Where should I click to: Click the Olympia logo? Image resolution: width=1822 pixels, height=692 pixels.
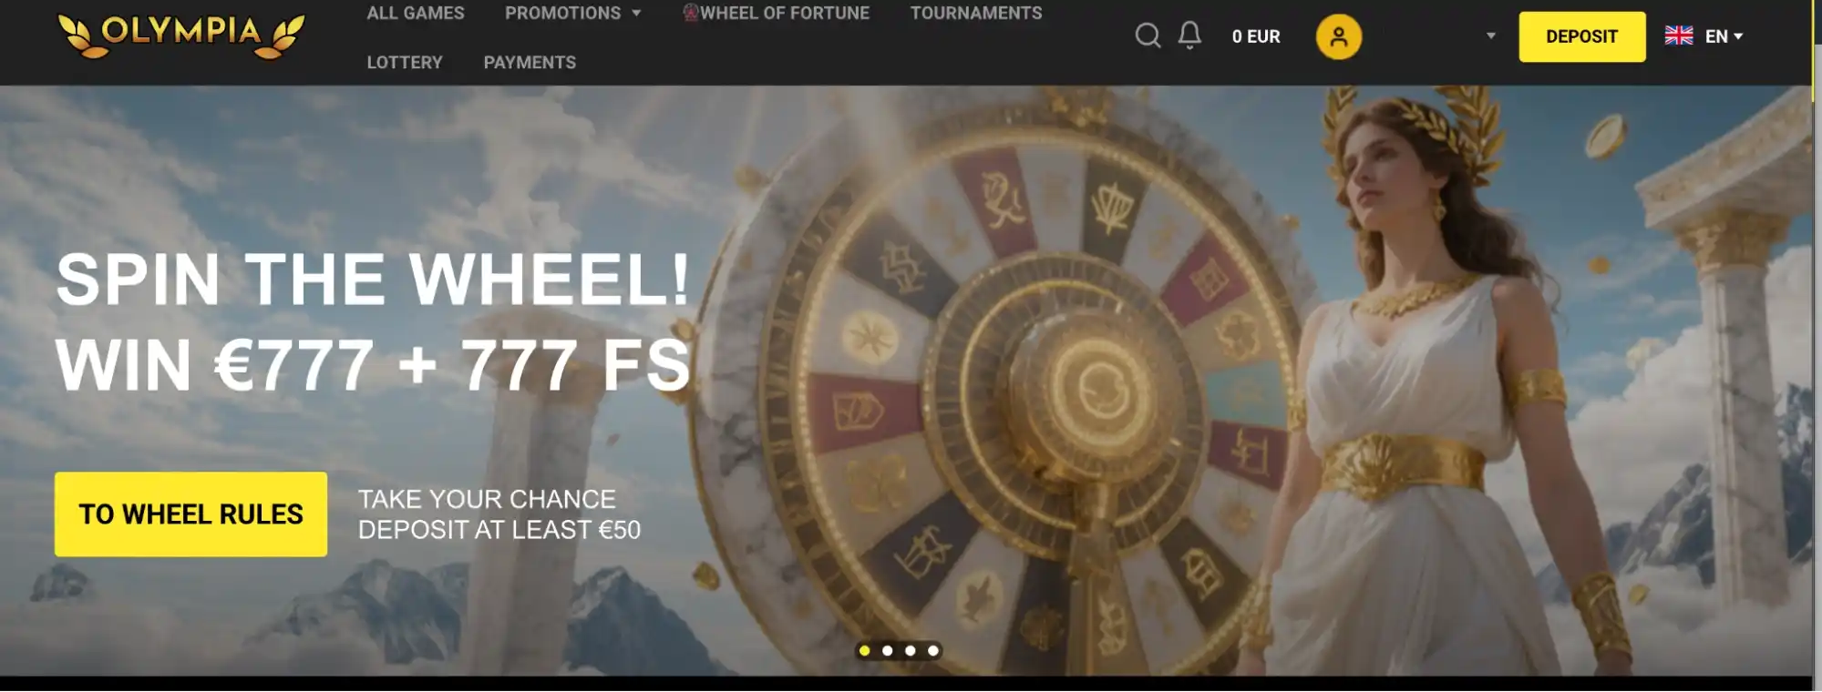pyautogui.click(x=181, y=35)
